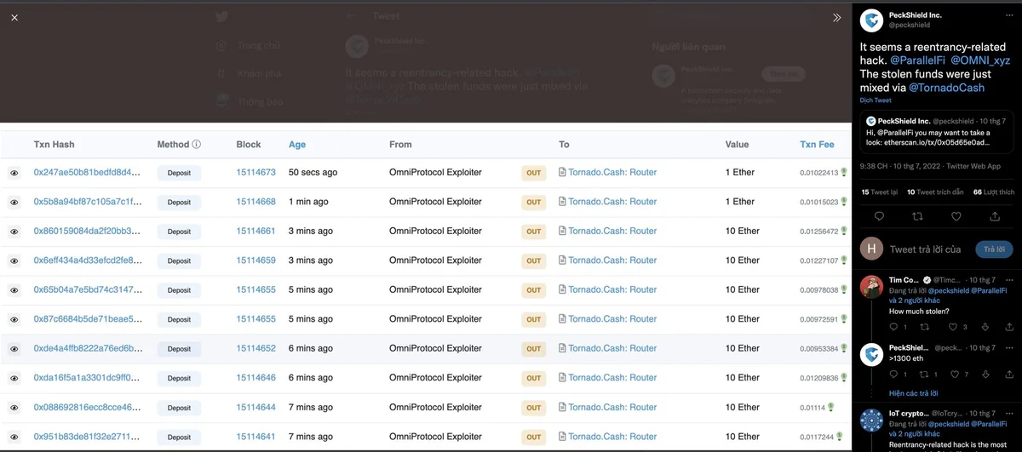1022x452 pixels.
Task: Click the share icon under the main tweet
Action: (995, 216)
